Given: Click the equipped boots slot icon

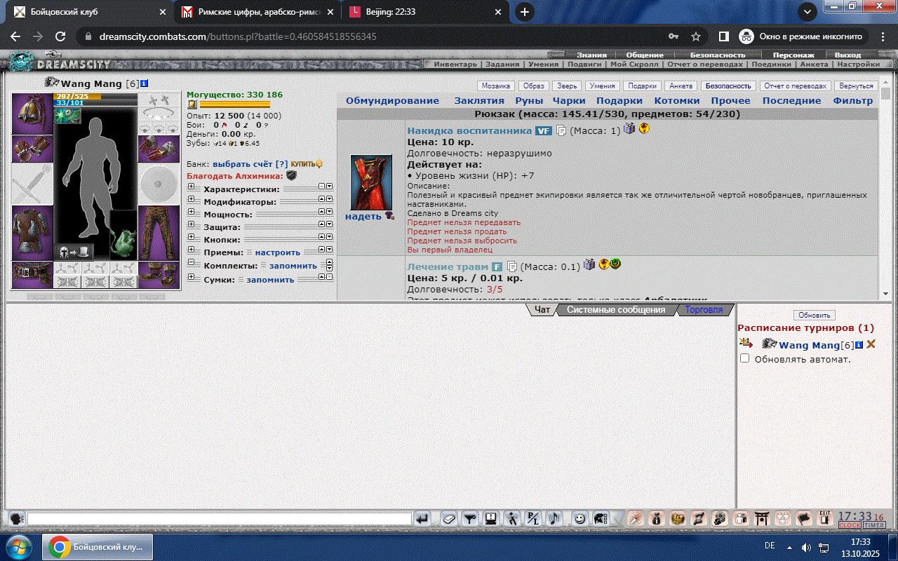Looking at the screenshot, I should coord(159,274).
